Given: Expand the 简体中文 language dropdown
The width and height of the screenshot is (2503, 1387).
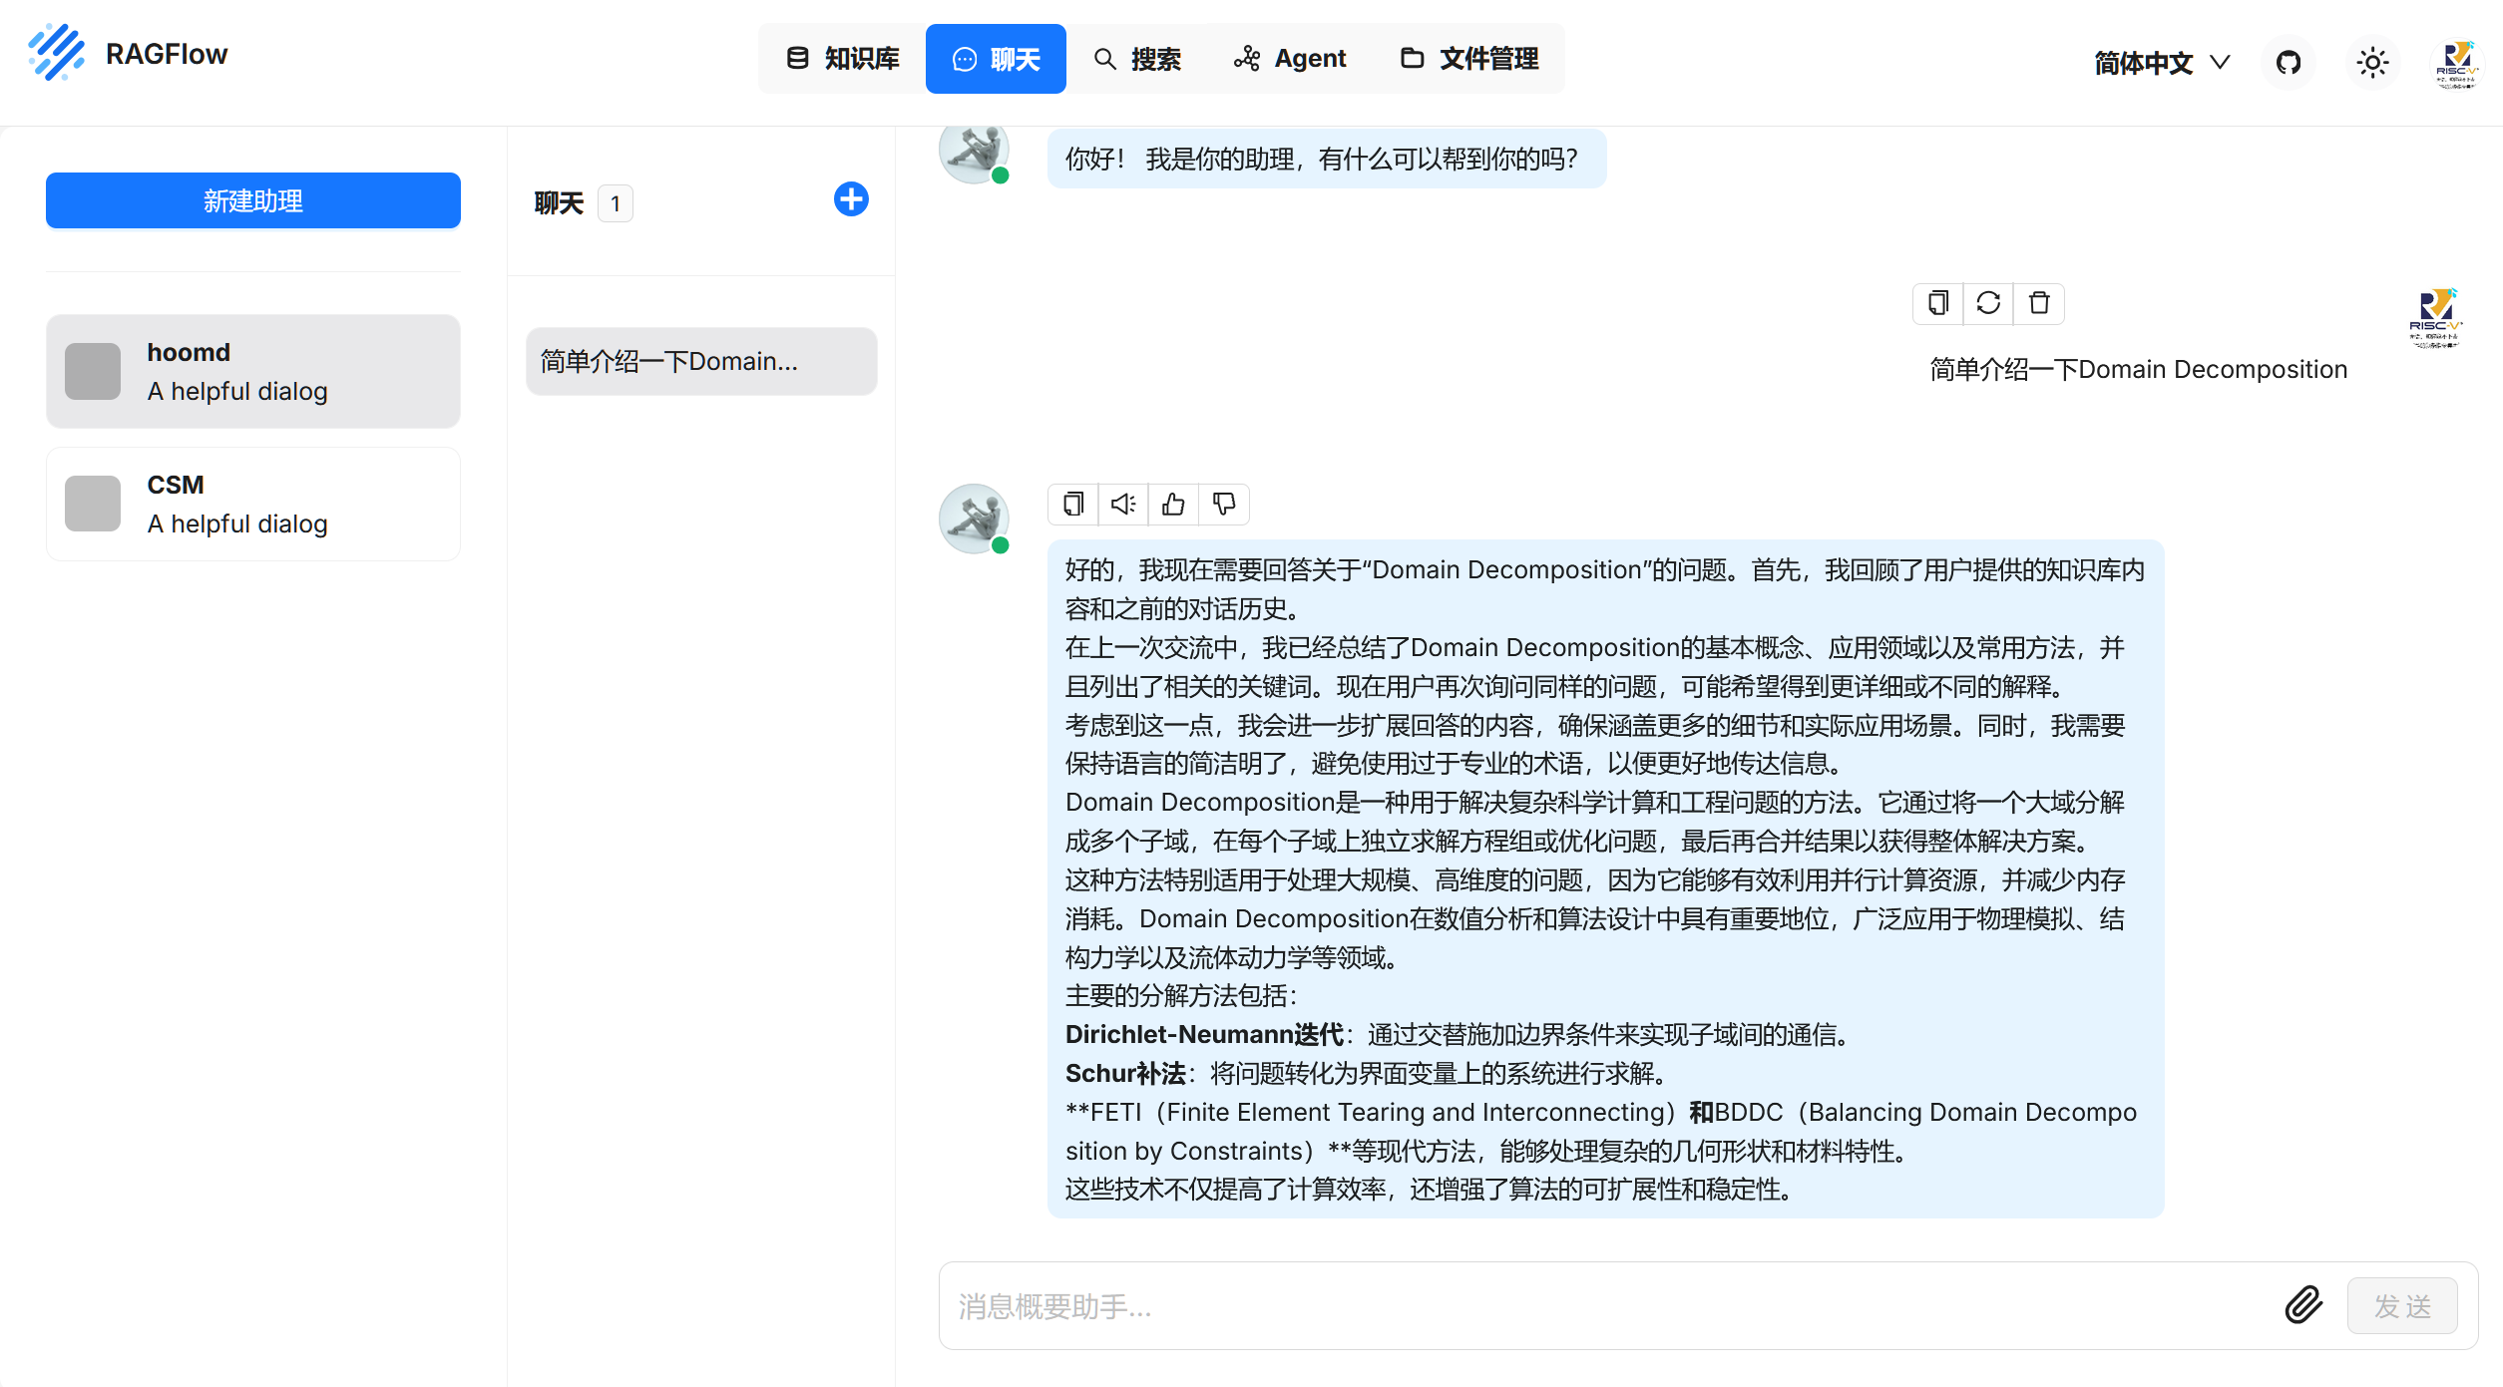Looking at the screenshot, I should (x=2161, y=63).
